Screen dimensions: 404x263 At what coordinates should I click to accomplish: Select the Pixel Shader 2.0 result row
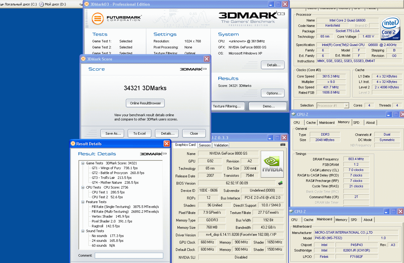pos(112,221)
